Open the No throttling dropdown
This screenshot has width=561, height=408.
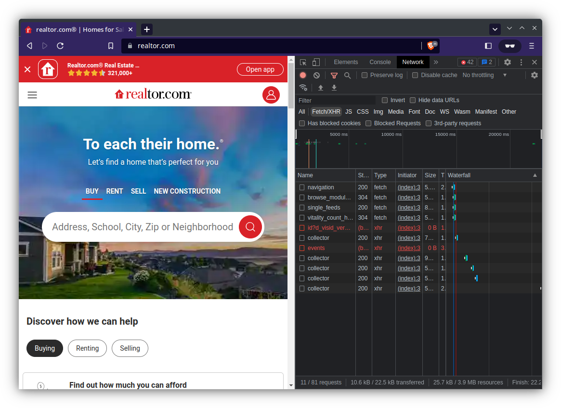[484, 75]
